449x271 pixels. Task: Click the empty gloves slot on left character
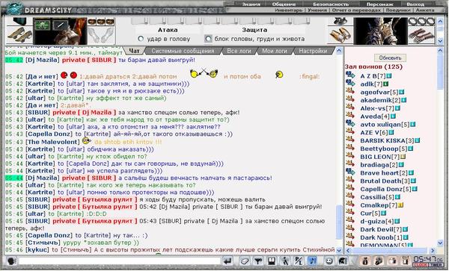101,35
